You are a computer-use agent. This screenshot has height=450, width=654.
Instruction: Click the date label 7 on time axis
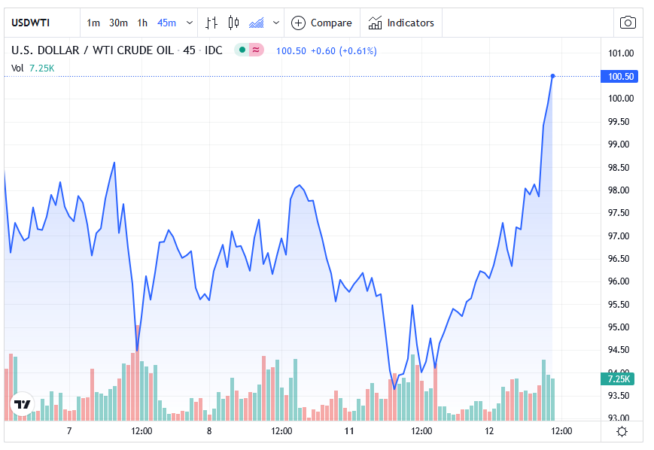coord(69,431)
